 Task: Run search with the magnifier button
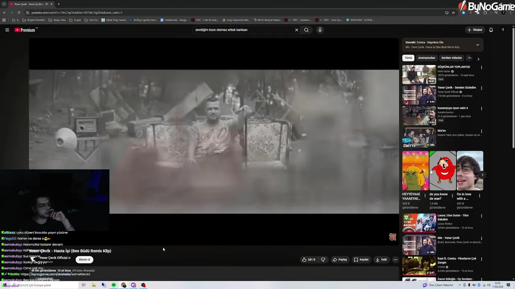(306, 30)
